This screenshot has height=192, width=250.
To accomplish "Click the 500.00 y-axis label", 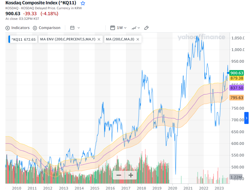I will pos(237,167).
